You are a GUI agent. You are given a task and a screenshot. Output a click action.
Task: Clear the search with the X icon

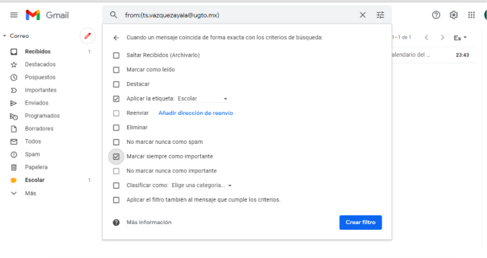pos(362,15)
